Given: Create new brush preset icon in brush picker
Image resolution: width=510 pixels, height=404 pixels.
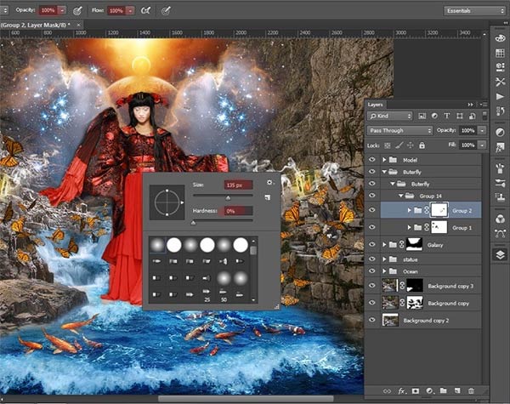Looking at the screenshot, I should pos(268,197).
